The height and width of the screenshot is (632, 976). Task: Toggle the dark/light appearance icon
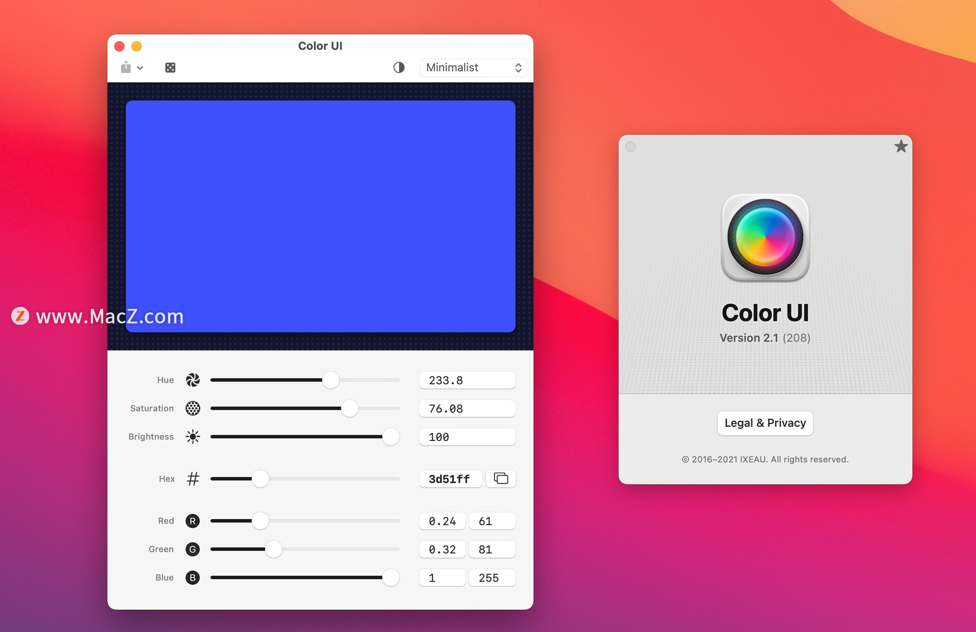click(x=399, y=68)
